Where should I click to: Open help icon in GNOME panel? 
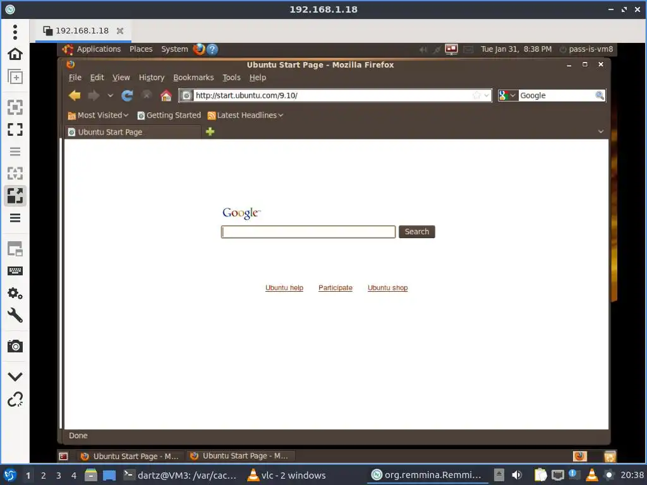[212, 49]
